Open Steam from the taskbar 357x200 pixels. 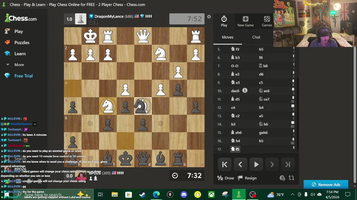point(142,194)
